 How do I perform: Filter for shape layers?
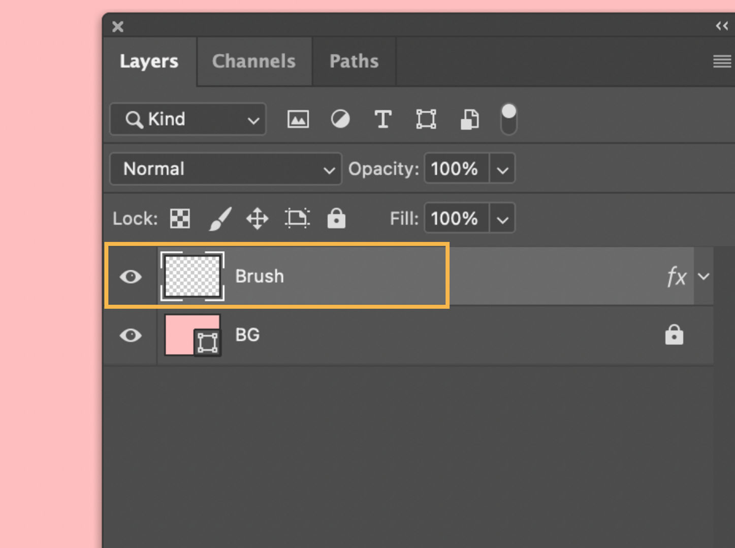point(426,119)
